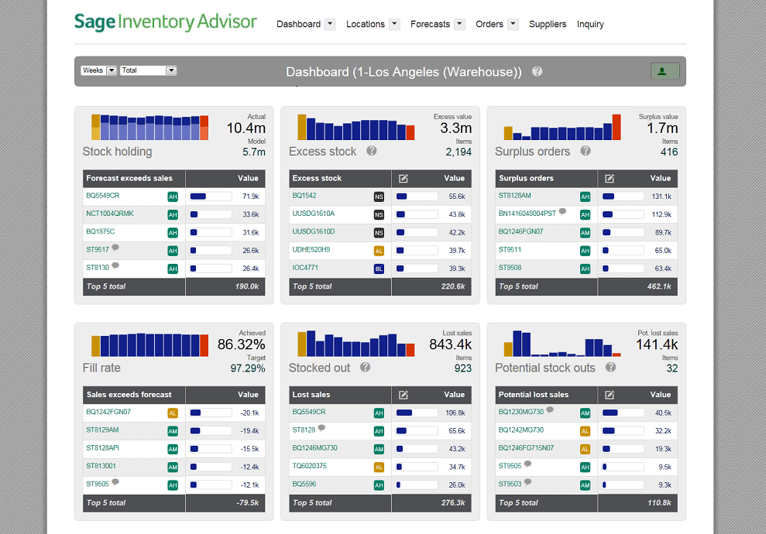Click the help icon next to Excess stock
The height and width of the screenshot is (534, 766).
372,151
